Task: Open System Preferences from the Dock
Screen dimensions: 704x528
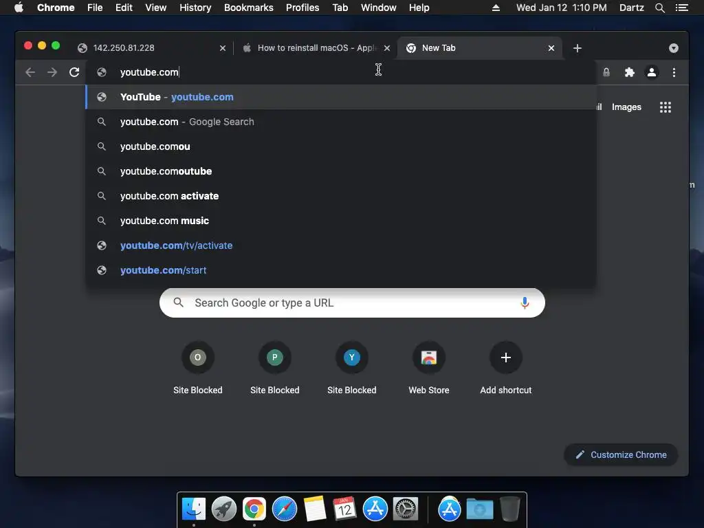Action: click(406, 509)
